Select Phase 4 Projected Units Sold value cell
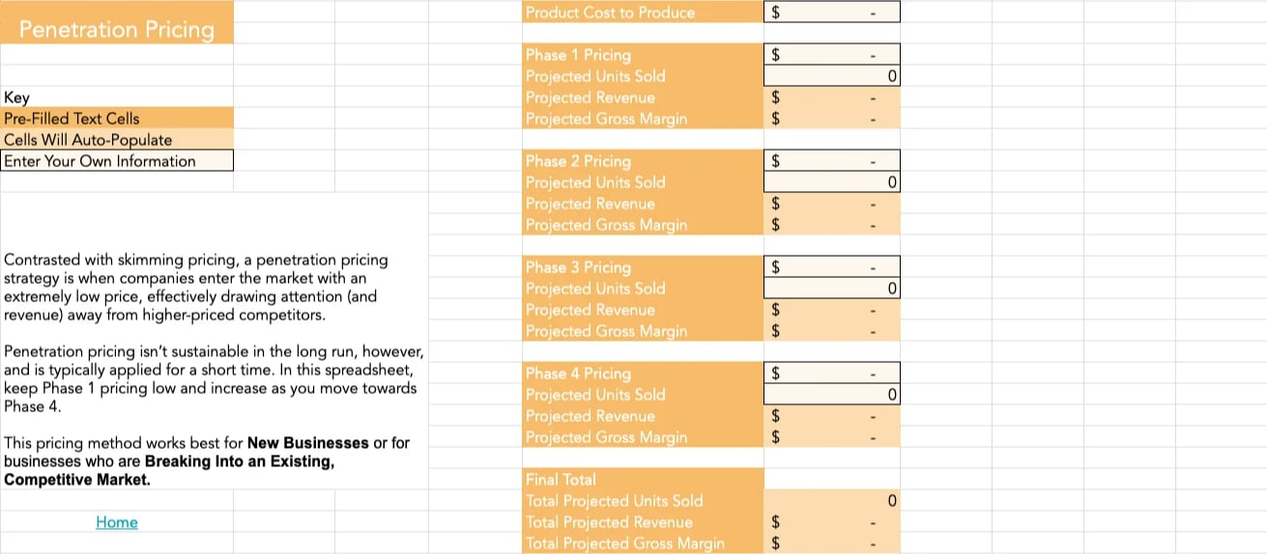 831,395
